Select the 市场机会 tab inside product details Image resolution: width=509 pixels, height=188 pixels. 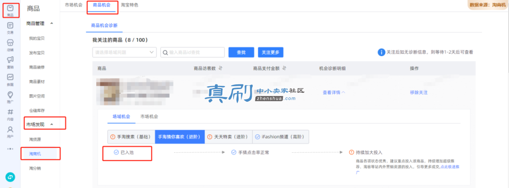[149, 116]
